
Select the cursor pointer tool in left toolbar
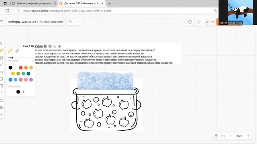(1, 44)
